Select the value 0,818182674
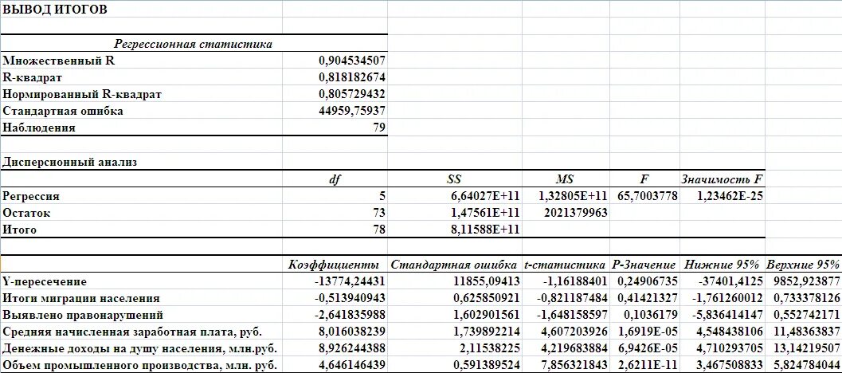 point(352,78)
